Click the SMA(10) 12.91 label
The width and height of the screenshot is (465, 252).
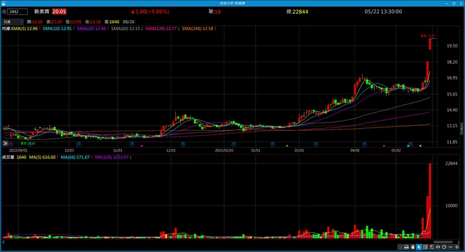pos(57,29)
